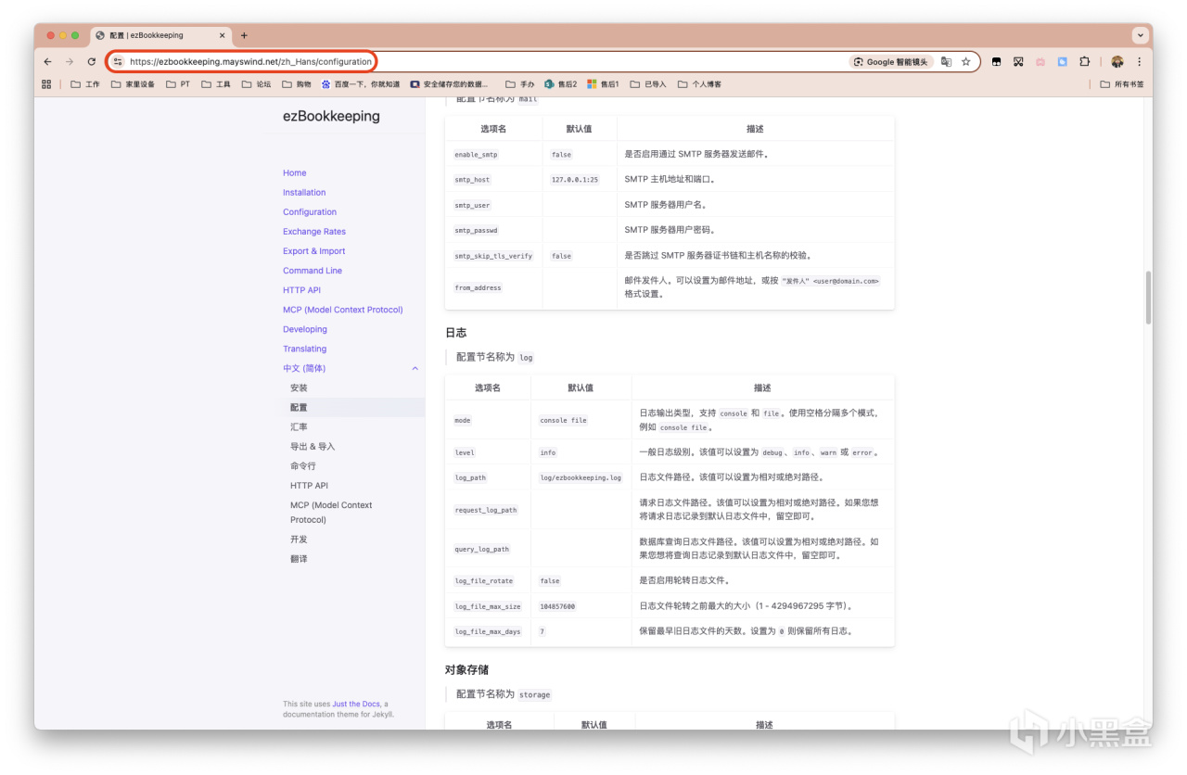Click the request_log_path option name
The height and width of the screenshot is (775, 1187).
click(486, 510)
